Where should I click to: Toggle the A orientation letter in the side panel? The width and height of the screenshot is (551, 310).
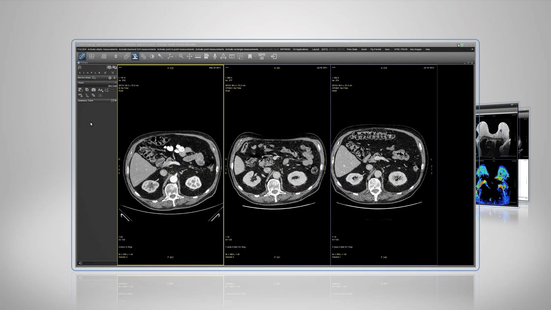(x=88, y=73)
